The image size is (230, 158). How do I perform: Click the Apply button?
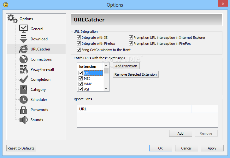tap(212, 148)
